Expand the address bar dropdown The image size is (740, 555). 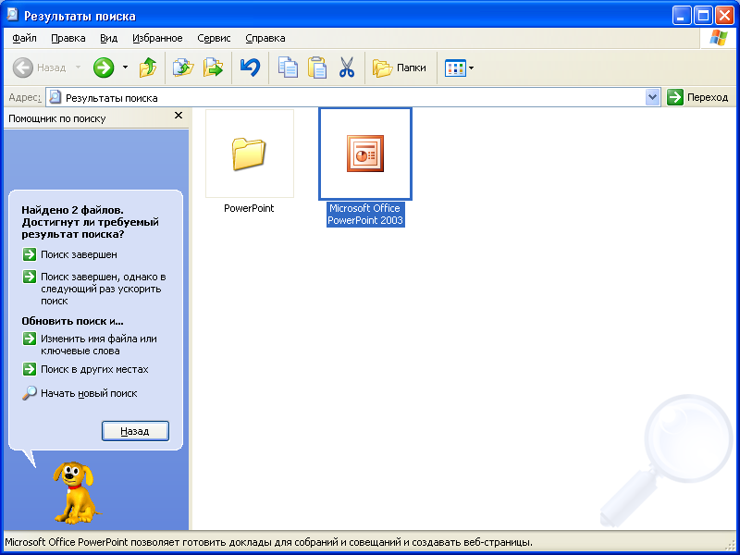[653, 98]
